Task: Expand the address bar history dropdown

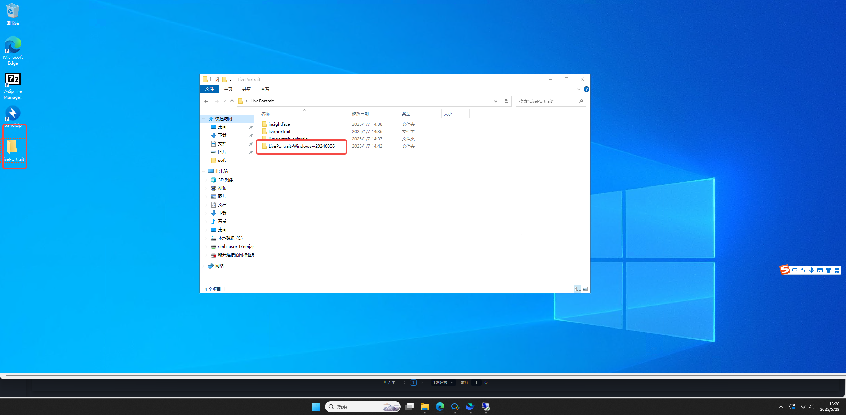Action: coord(495,101)
